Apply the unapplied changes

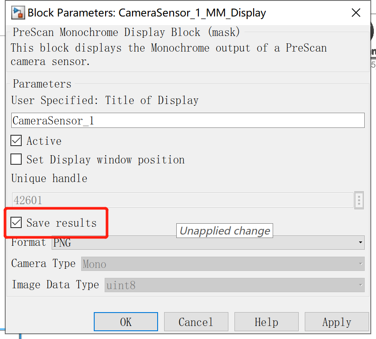336,322
